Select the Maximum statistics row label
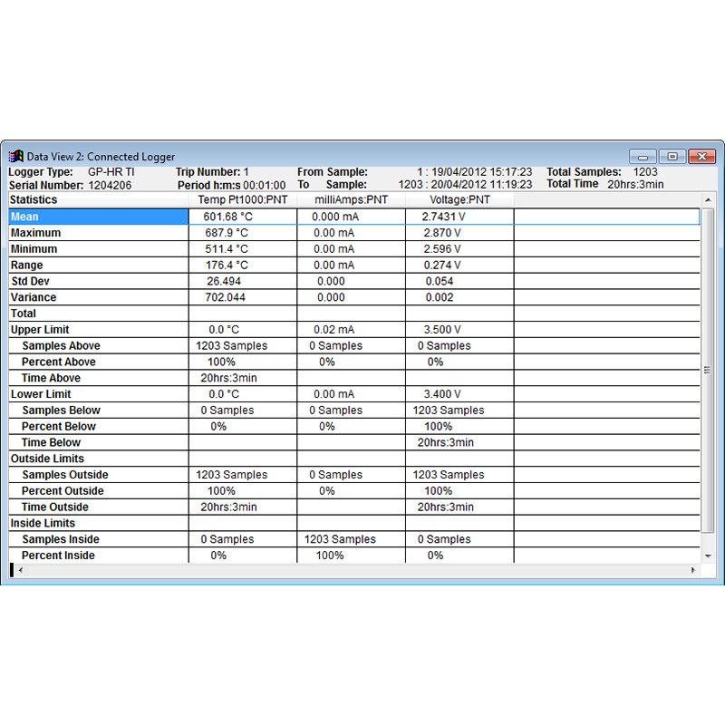The image size is (725, 725). pos(35,233)
